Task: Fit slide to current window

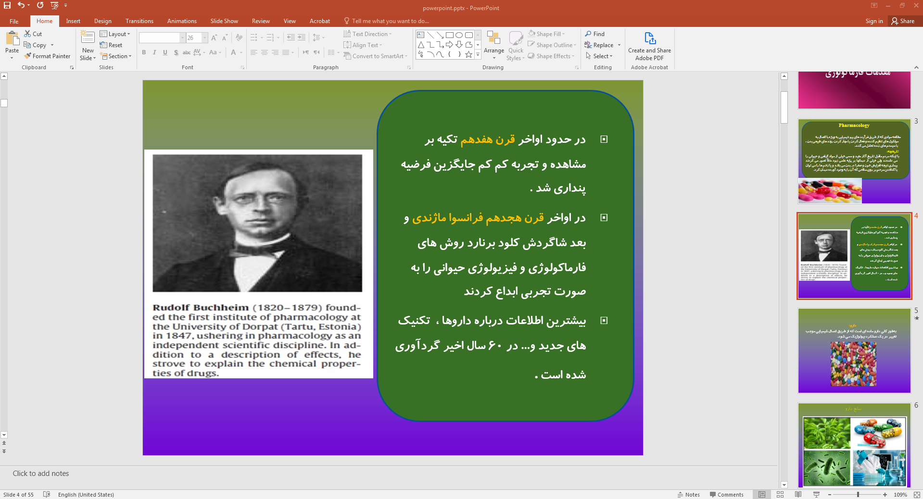Action: point(916,494)
